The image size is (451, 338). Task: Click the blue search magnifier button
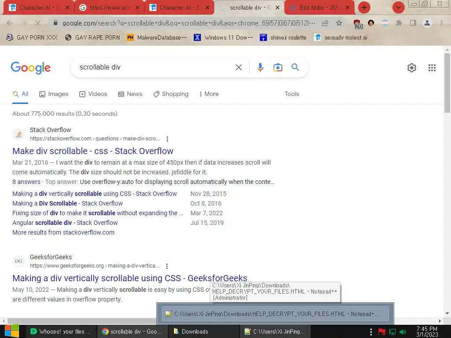295,67
